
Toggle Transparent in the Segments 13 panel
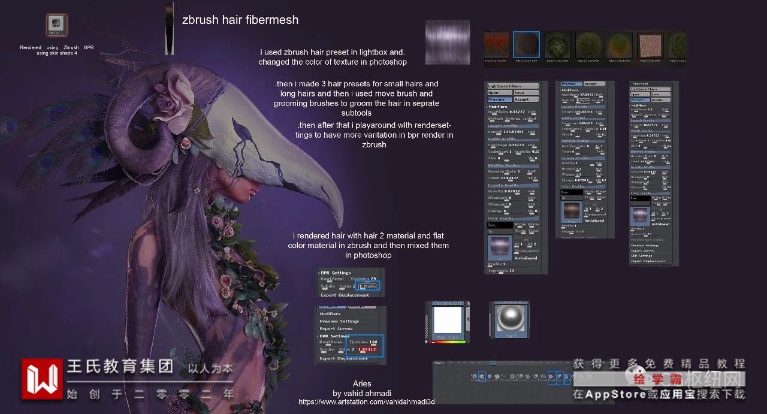[527, 251]
